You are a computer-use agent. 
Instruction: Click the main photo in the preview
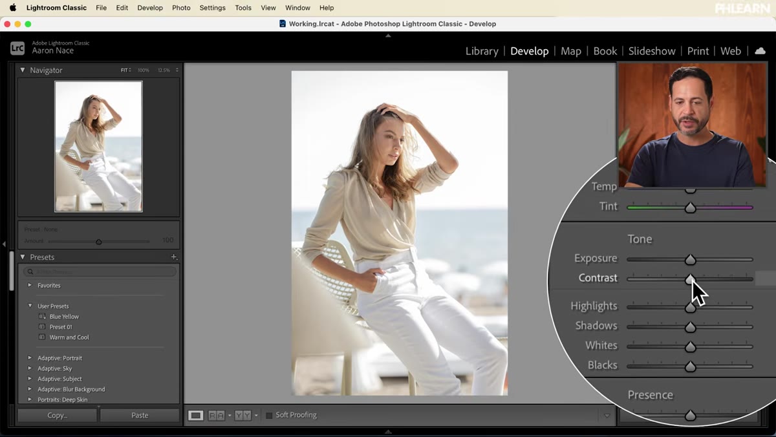click(400, 233)
